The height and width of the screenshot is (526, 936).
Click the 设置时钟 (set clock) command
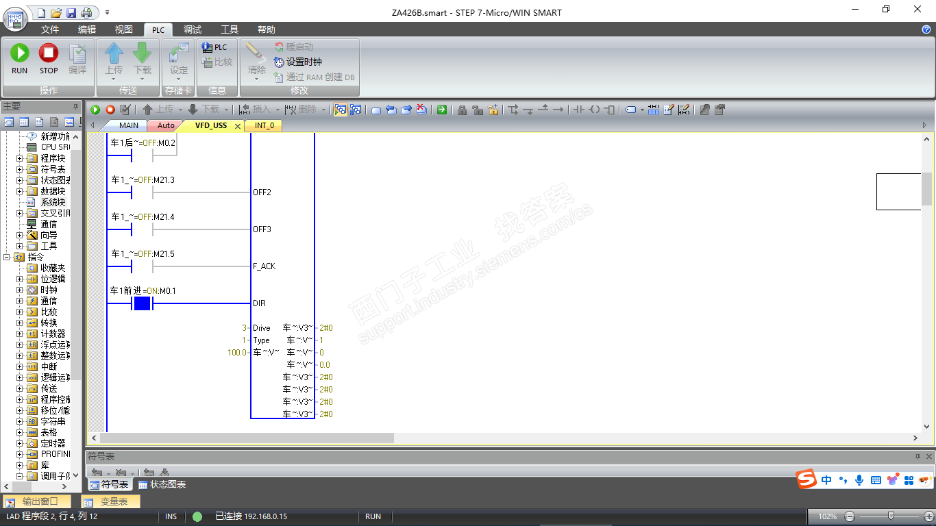pos(297,62)
